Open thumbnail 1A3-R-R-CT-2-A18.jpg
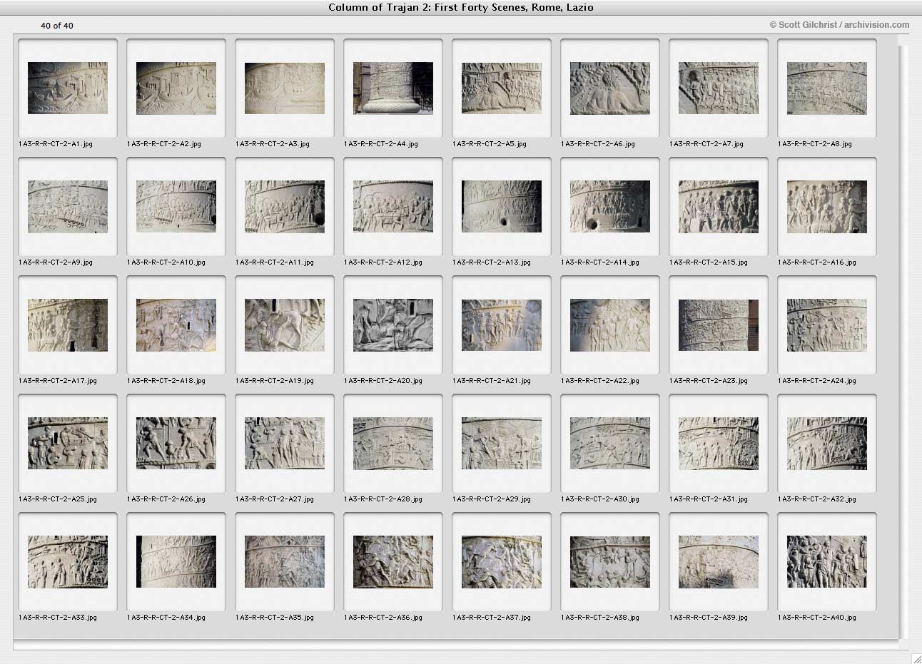Image resolution: width=922 pixels, height=664 pixels. click(176, 325)
